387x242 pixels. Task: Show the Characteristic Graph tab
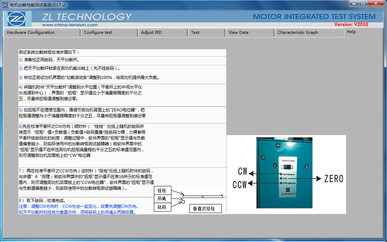click(298, 32)
